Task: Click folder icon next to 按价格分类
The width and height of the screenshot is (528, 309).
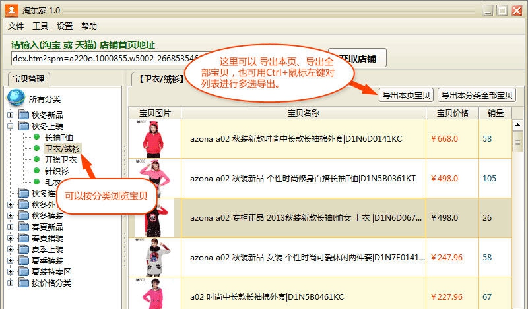Action: pos(24,283)
